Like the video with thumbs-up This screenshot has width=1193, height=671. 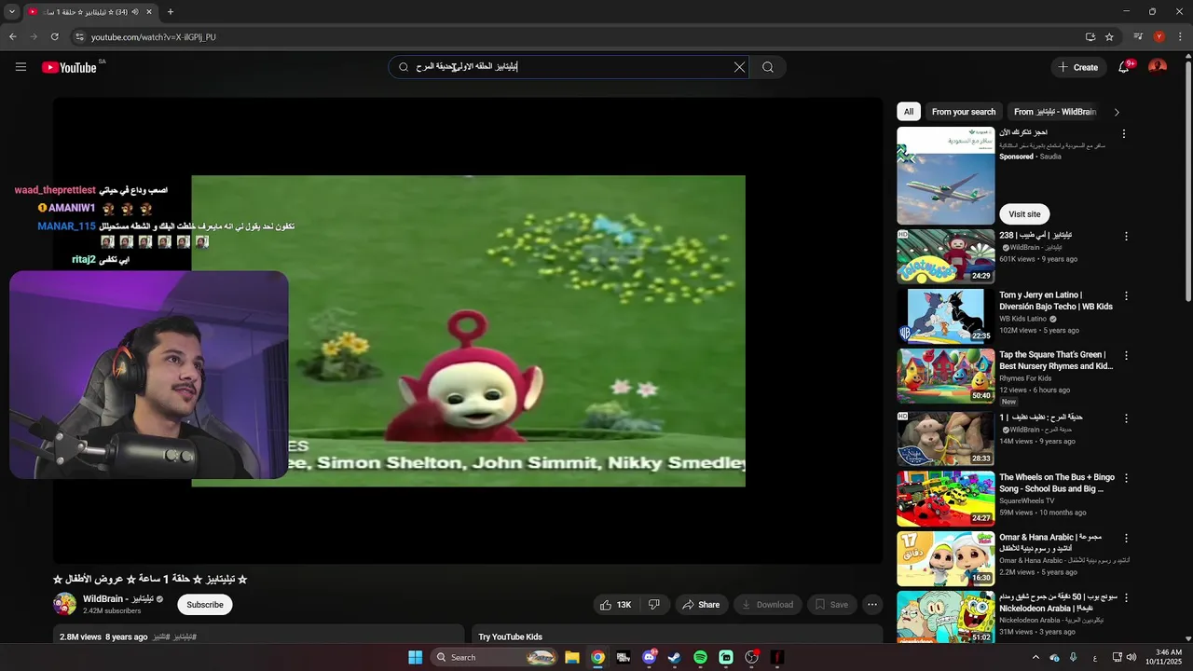click(x=615, y=605)
